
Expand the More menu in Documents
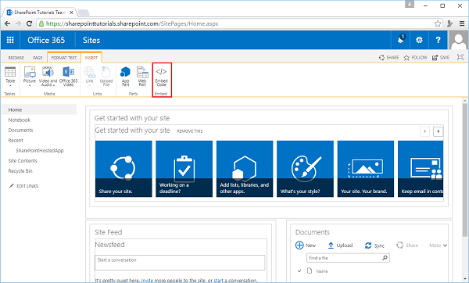coord(439,245)
